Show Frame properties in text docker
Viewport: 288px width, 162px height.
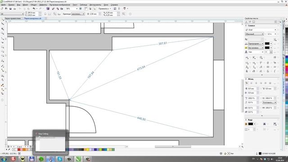tap(254, 22)
